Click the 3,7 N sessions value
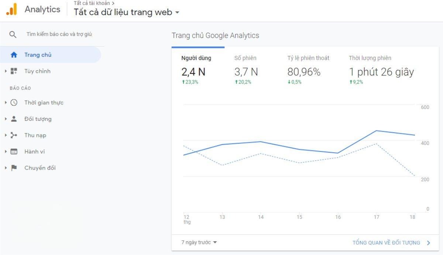Screen dimensions: 443x255 246,72
